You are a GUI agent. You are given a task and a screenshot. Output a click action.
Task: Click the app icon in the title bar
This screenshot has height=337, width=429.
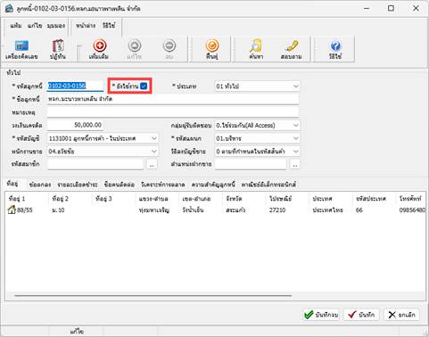[9, 8]
